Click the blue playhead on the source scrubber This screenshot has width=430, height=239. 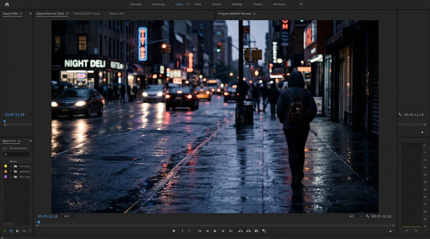click(39, 222)
